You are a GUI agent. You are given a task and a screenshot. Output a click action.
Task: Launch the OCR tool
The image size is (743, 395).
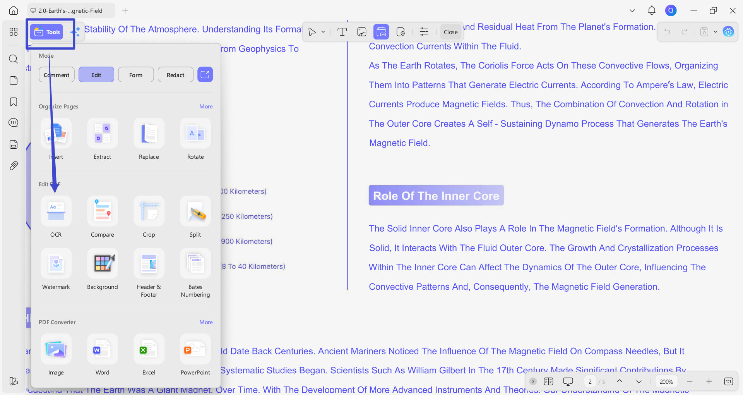pyautogui.click(x=56, y=217)
